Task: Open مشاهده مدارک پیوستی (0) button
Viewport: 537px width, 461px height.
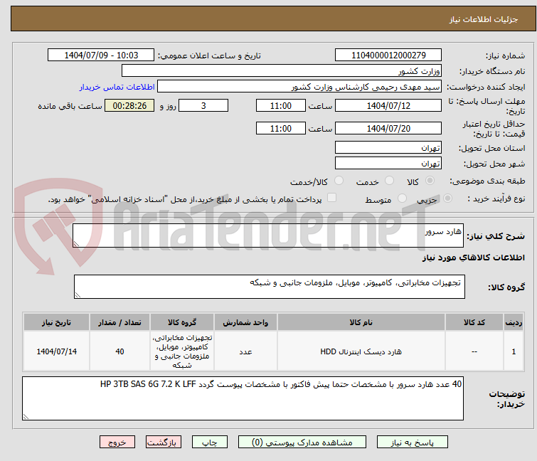Action: [302, 443]
